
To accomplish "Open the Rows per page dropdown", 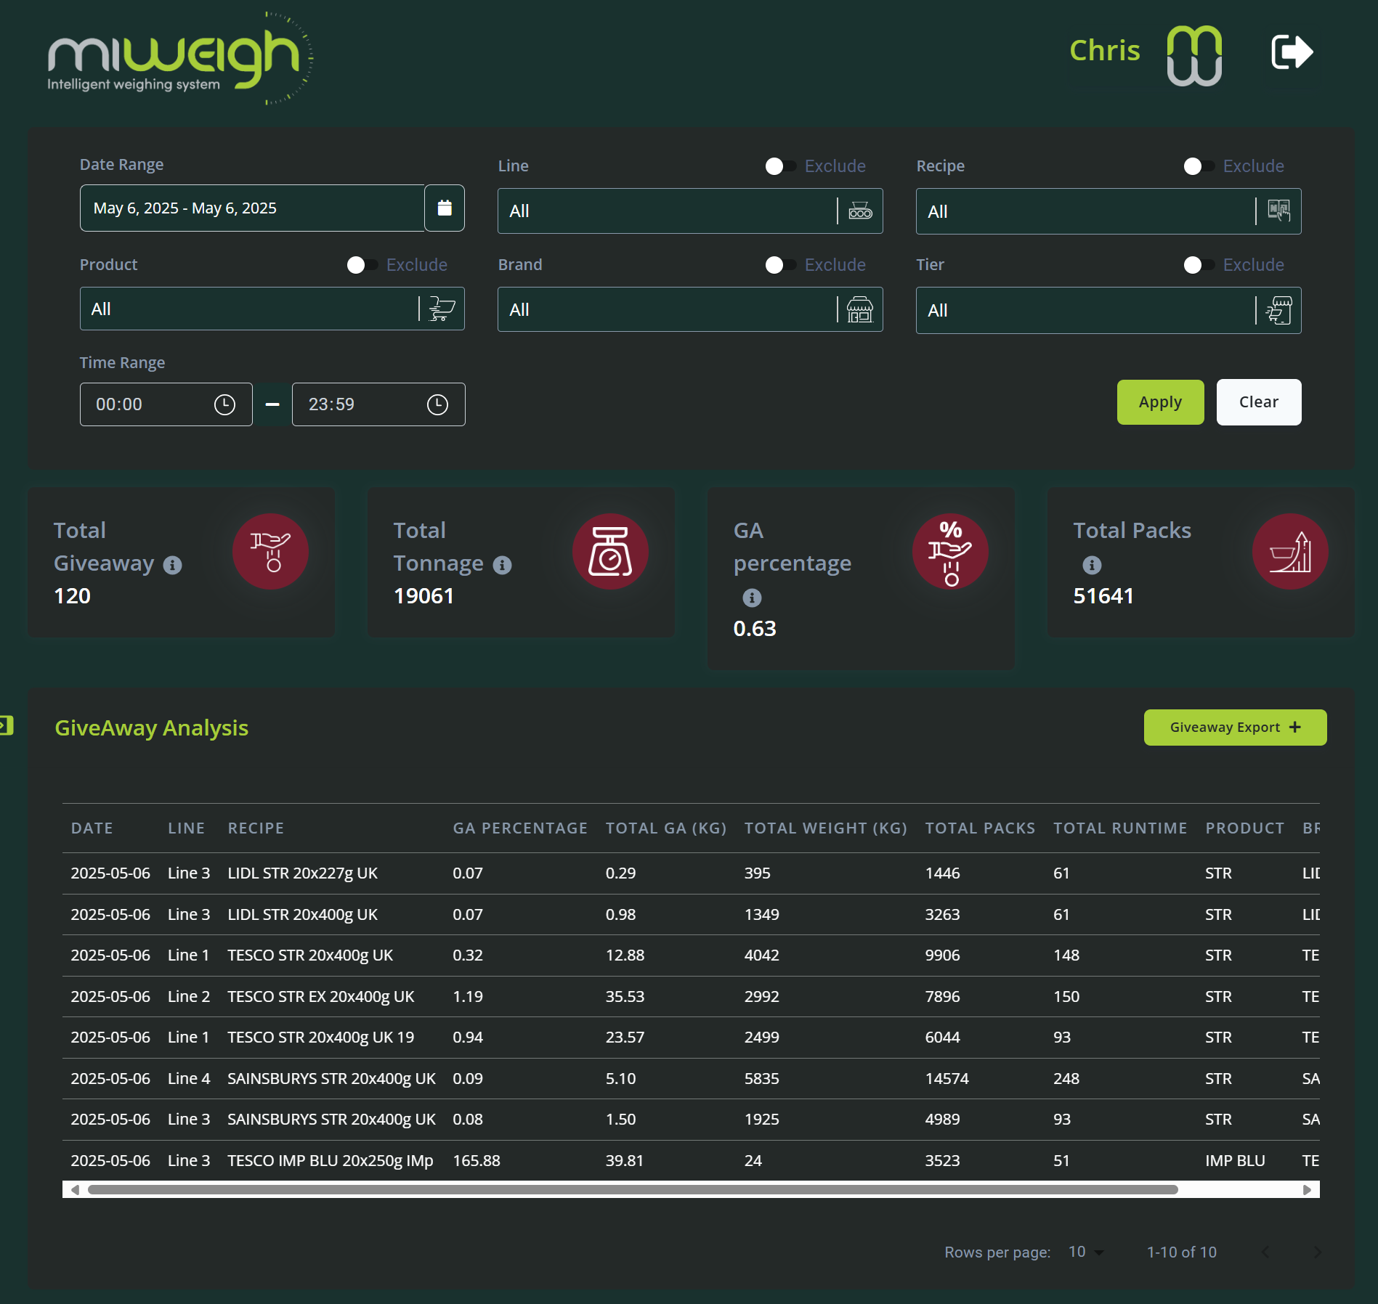I will pos(1086,1252).
